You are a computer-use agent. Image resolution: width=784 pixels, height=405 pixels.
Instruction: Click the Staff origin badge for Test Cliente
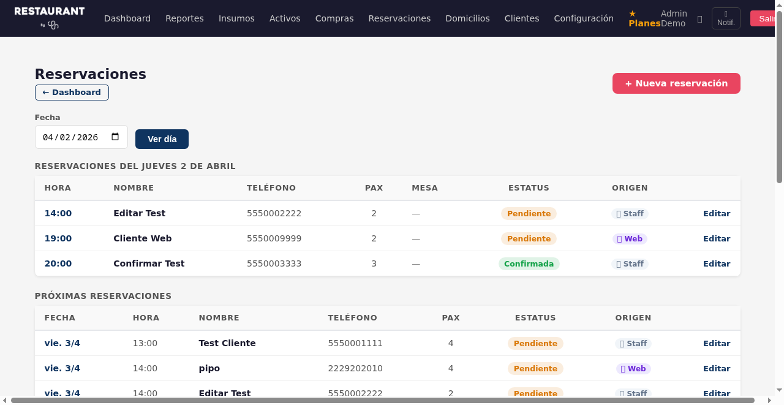click(633, 344)
